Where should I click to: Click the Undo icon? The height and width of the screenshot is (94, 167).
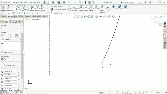69,2
